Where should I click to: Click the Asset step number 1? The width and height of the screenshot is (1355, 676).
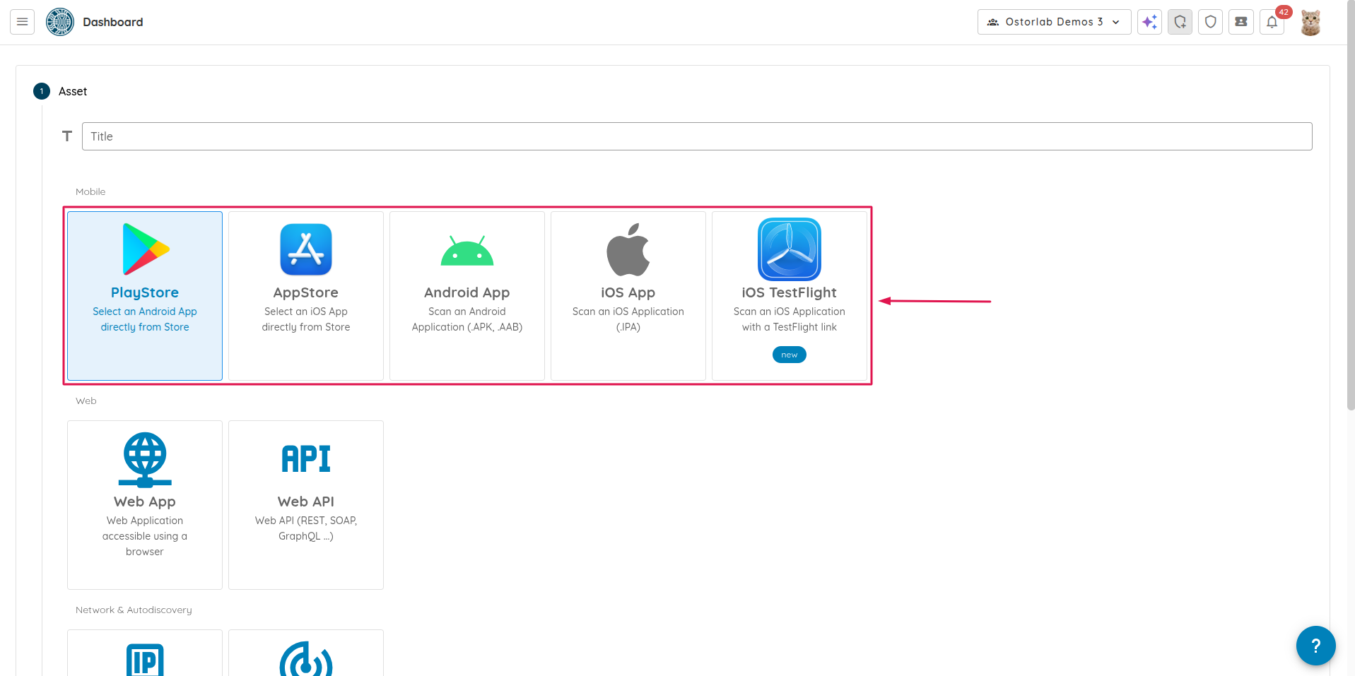[42, 91]
